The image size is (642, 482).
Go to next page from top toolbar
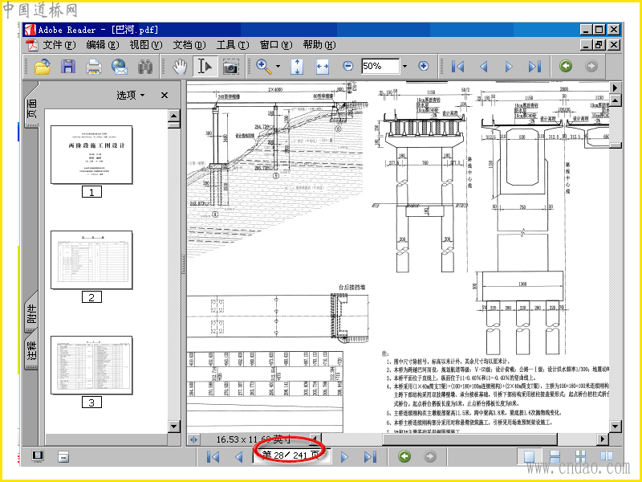[509, 67]
